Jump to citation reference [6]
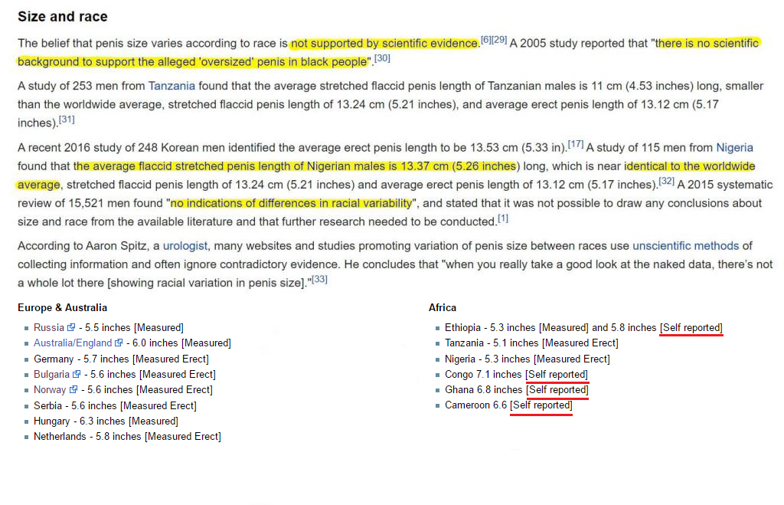Viewport: 784px width, 505px height. pos(485,40)
